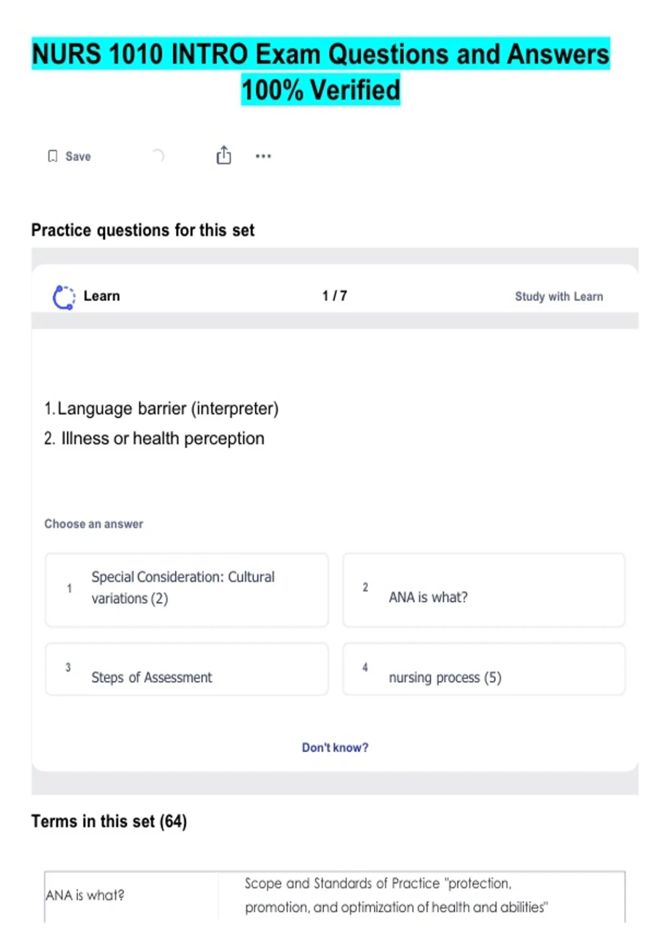
Task: Select the Steps of Assessment answer
Action: (187, 669)
